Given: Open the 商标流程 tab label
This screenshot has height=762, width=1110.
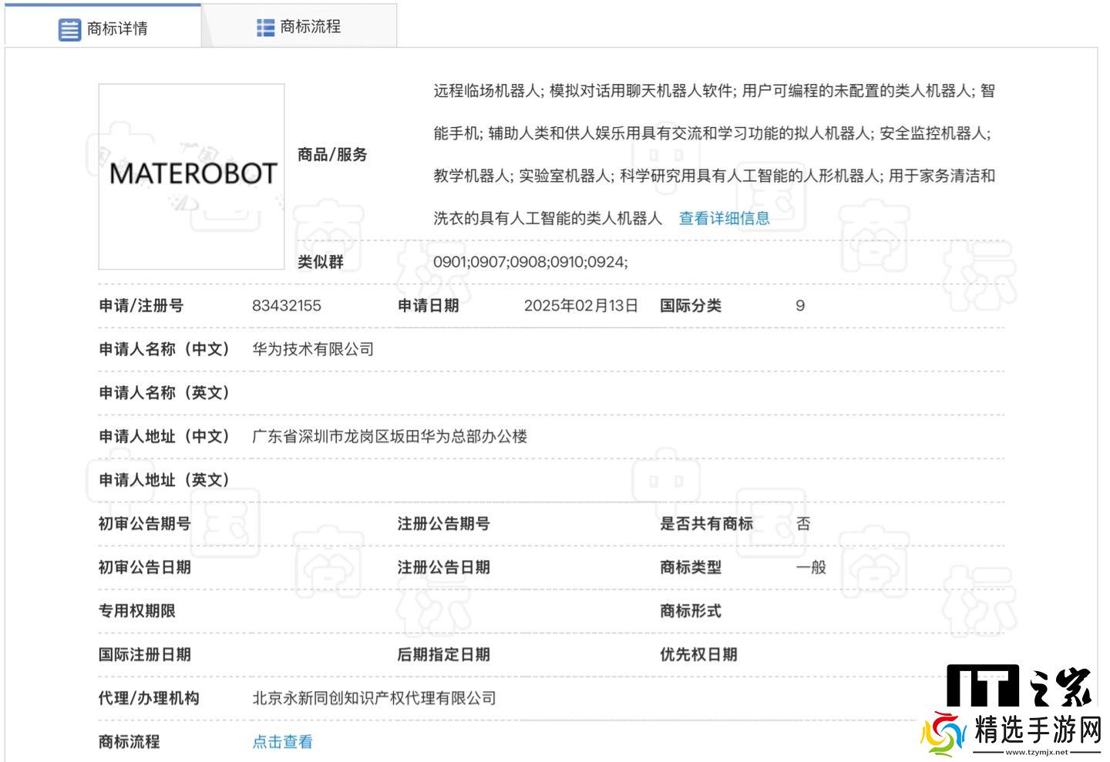Looking at the screenshot, I should pyautogui.click(x=311, y=27).
